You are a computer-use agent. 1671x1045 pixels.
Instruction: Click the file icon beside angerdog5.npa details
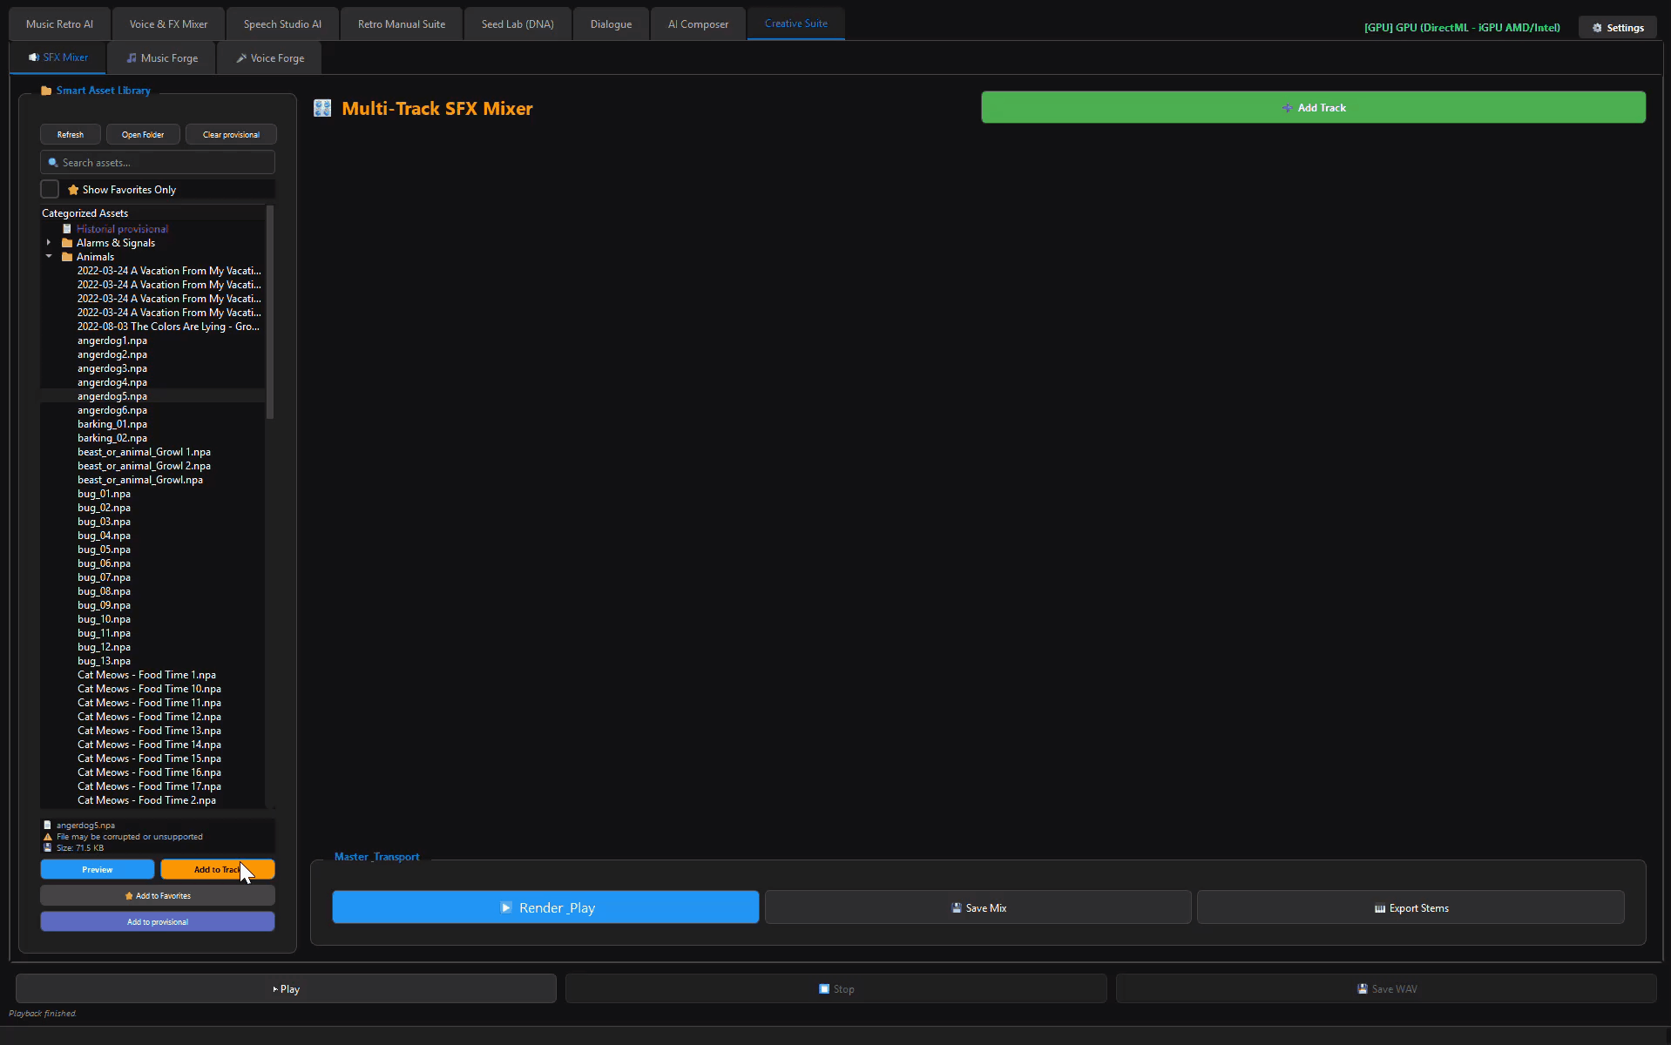pos(48,825)
